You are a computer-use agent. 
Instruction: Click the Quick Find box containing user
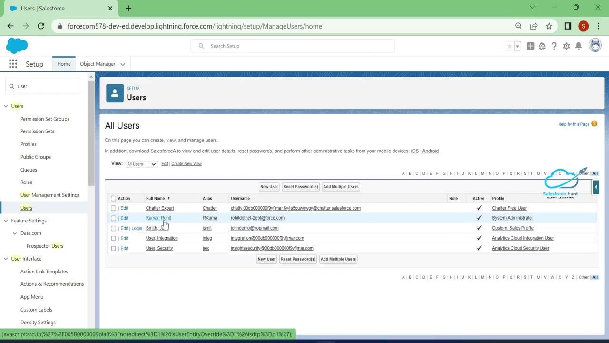tap(43, 86)
